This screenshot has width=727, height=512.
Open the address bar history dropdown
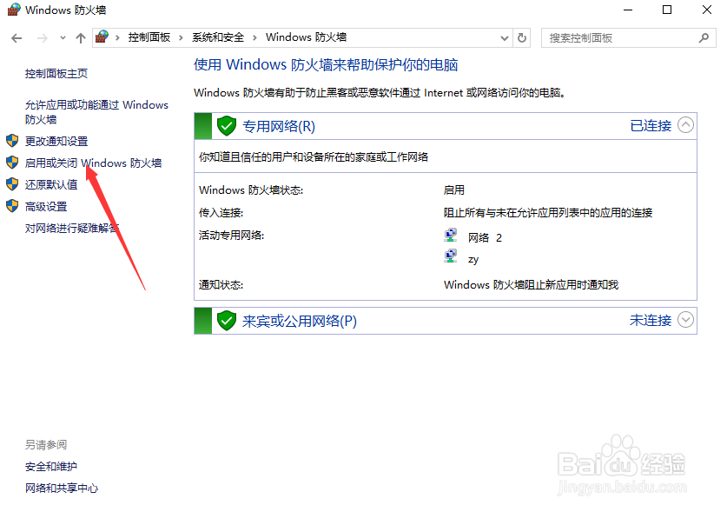click(x=505, y=38)
